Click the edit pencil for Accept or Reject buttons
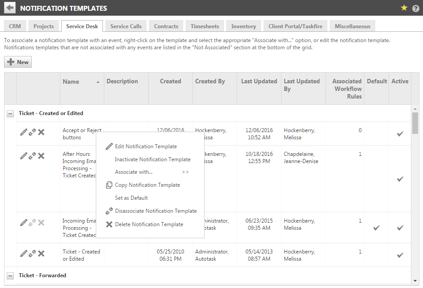 coord(24,132)
